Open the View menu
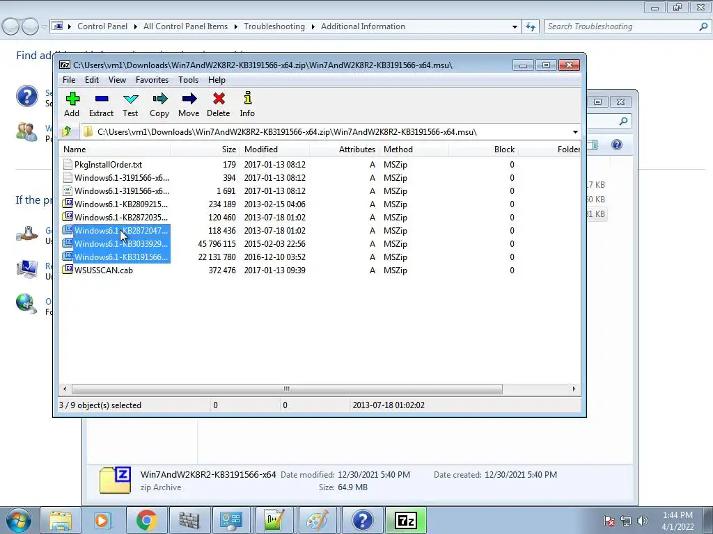The image size is (713, 534). tap(117, 80)
